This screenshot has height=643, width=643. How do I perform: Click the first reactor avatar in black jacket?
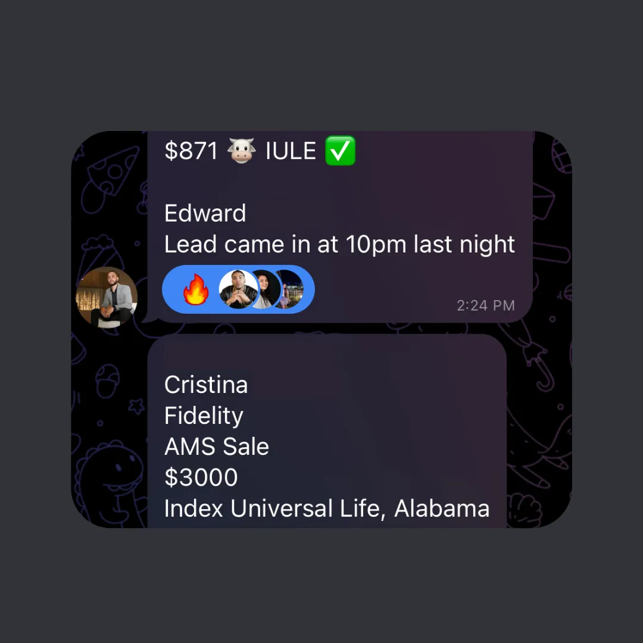click(x=238, y=289)
